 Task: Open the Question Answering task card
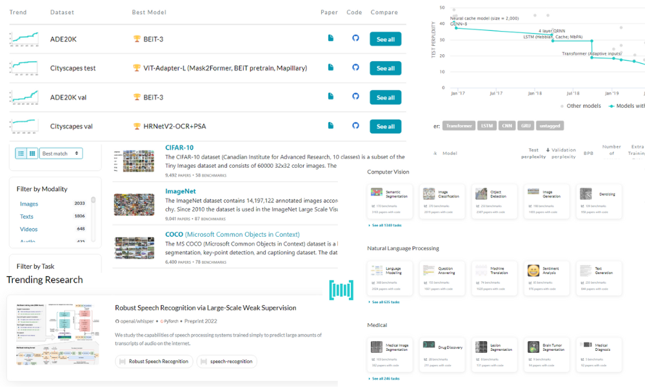(442, 278)
